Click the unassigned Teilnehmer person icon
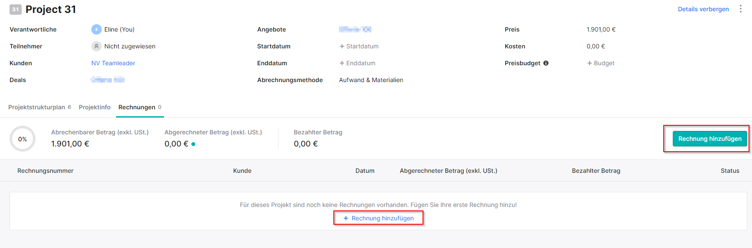 point(96,46)
